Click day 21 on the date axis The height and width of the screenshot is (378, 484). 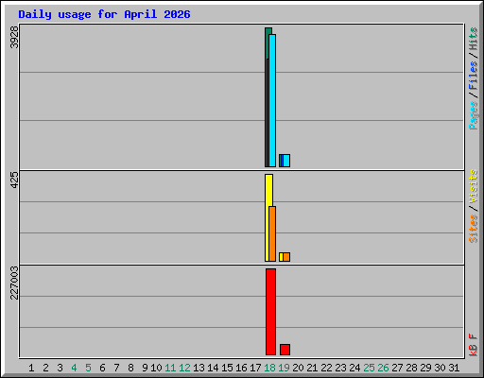pyautogui.click(x=312, y=368)
